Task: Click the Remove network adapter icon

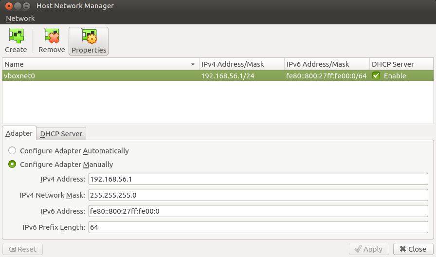Action: pyautogui.click(x=52, y=36)
